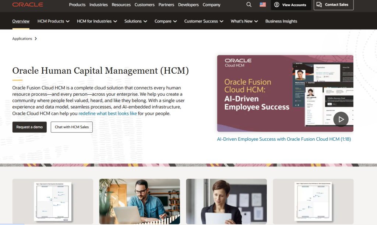Follow 'redefine what best looks like' link
This screenshot has height=225, width=377.
click(108, 113)
